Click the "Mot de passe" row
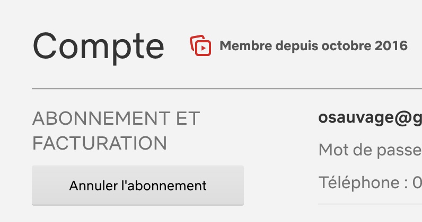 [370, 151]
